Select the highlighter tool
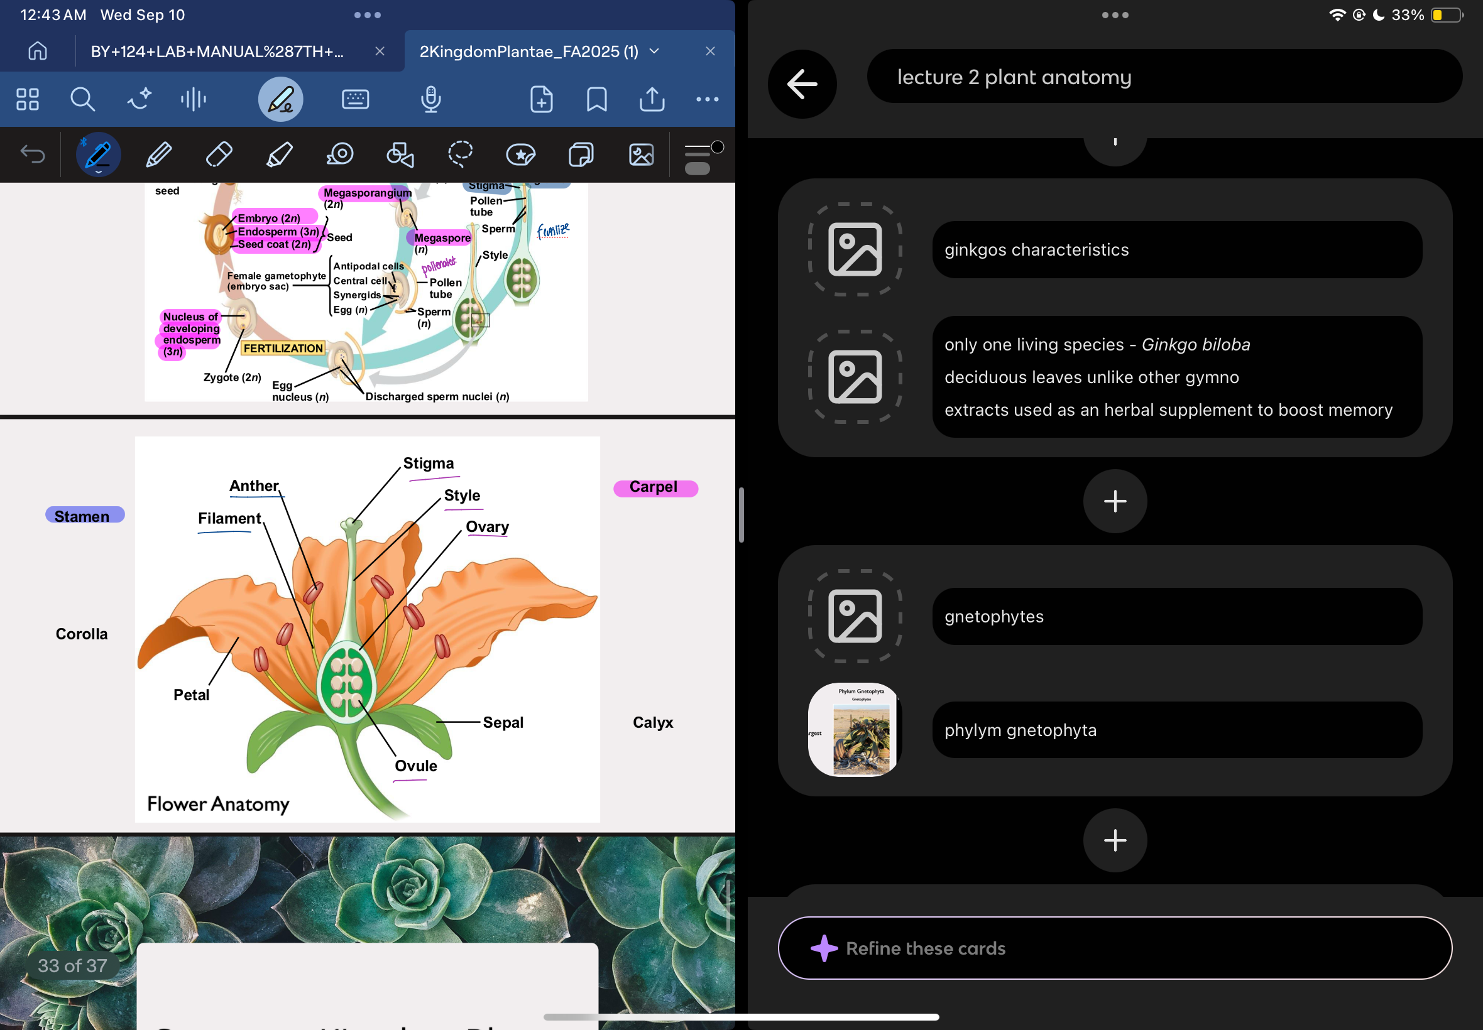Screen dimensions: 1483x1030 tap(279, 155)
